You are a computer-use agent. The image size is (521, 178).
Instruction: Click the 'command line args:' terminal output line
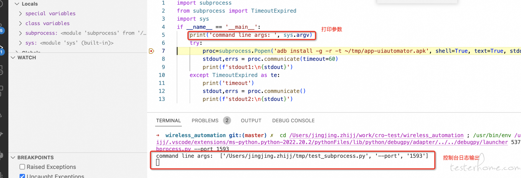(x=292, y=156)
